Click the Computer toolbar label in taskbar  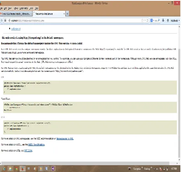point(137,169)
